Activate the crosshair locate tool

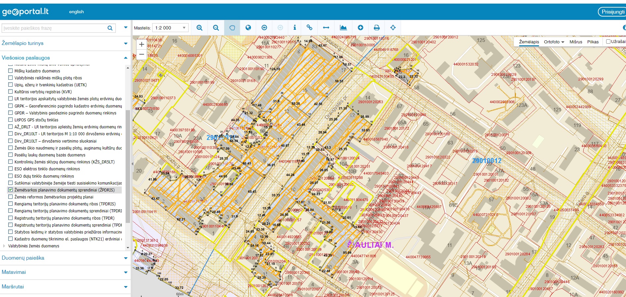point(393,28)
